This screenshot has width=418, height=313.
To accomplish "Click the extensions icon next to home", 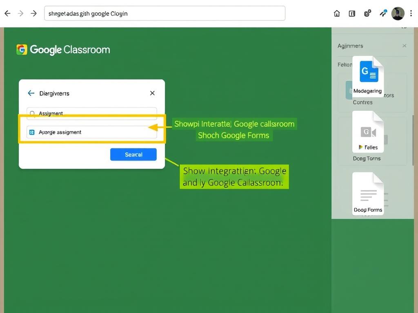I will pos(368,13).
